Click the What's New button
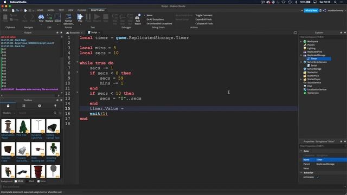This screenshot has width=347, height=195. pyautogui.click(x=311, y=10)
